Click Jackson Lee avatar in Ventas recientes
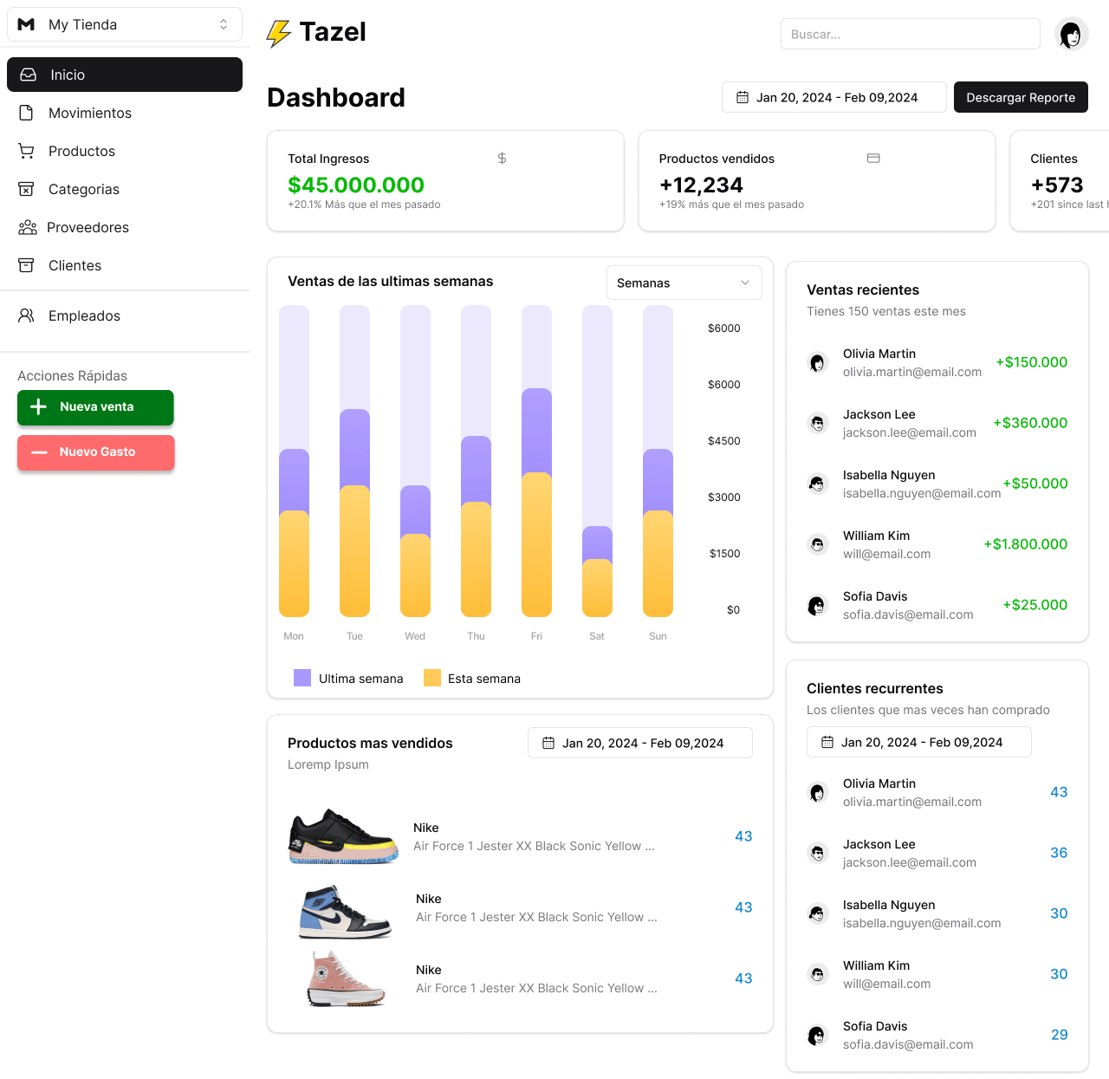This screenshot has width=1109, height=1079. (818, 423)
